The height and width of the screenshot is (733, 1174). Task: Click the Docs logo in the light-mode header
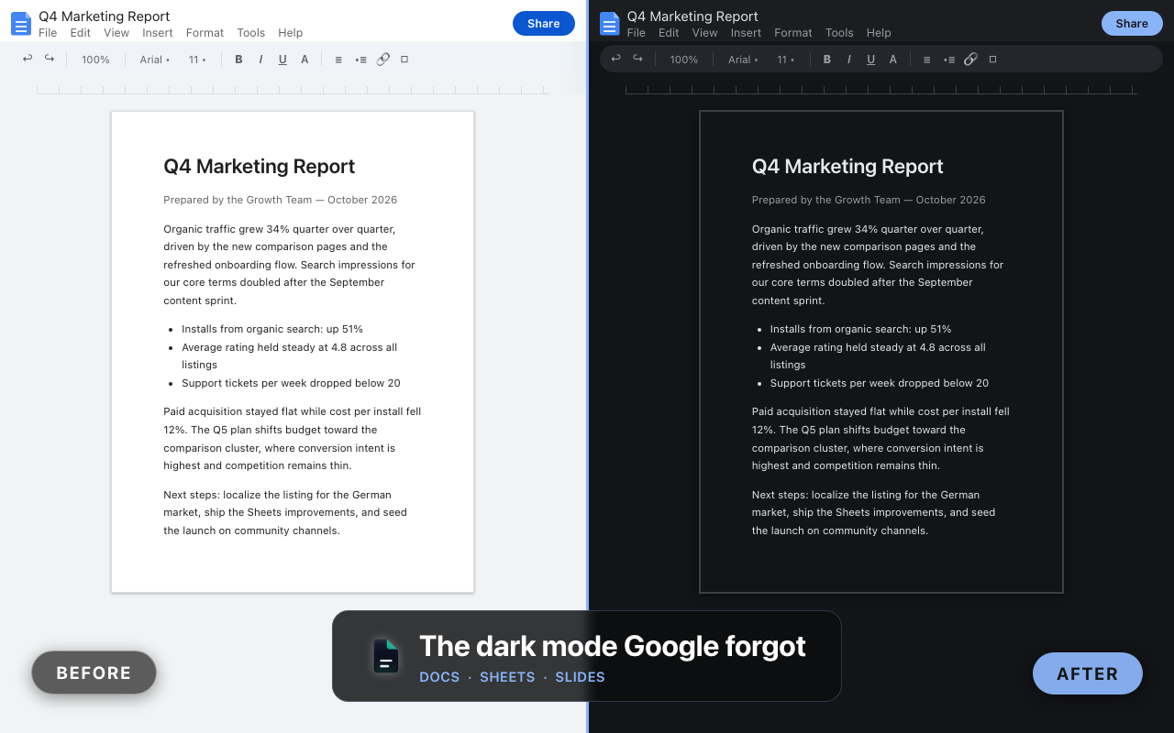pyautogui.click(x=21, y=24)
